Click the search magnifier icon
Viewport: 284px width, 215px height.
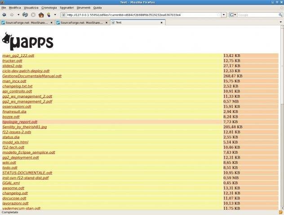pyautogui.click(x=280, y=15)
